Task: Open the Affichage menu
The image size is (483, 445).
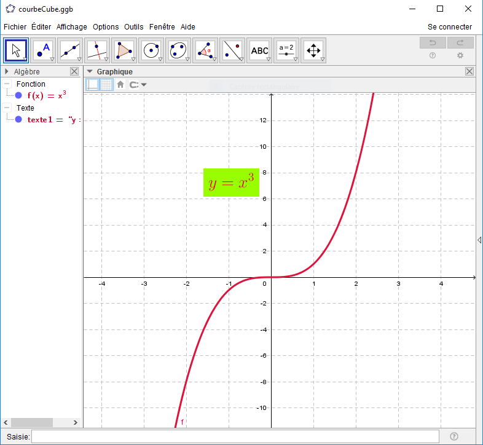Action: (x=71, y=27)
